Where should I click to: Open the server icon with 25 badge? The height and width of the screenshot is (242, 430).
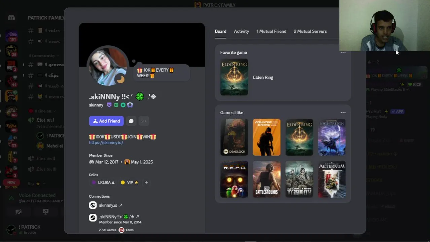coord(11,51)
